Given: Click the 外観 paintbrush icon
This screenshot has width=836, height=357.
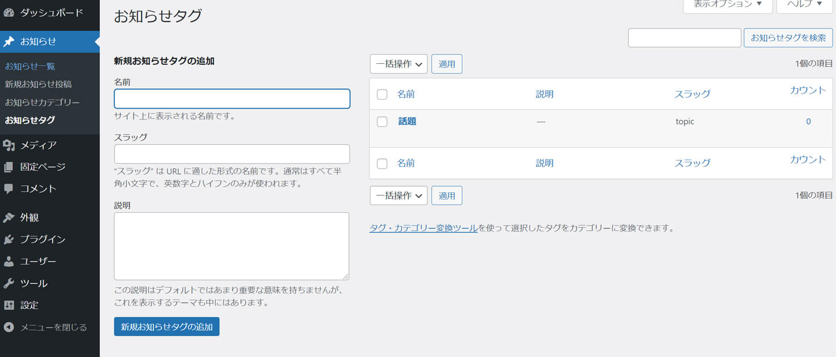Looking at the screenshot, I should pos(9,217).
